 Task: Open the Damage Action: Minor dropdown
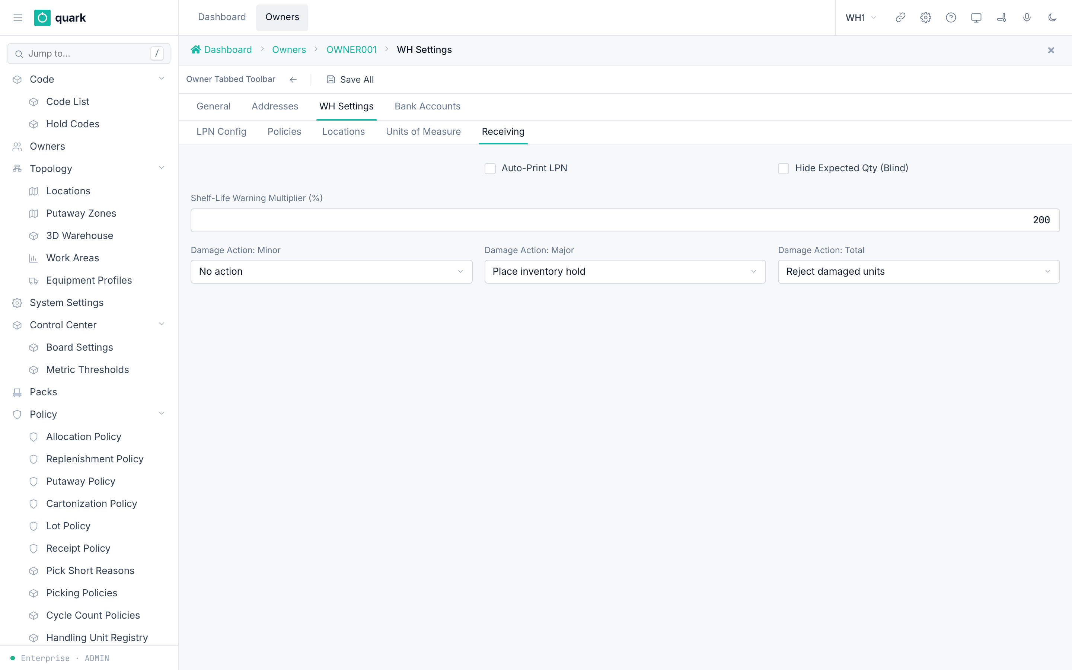coord(331,271)
